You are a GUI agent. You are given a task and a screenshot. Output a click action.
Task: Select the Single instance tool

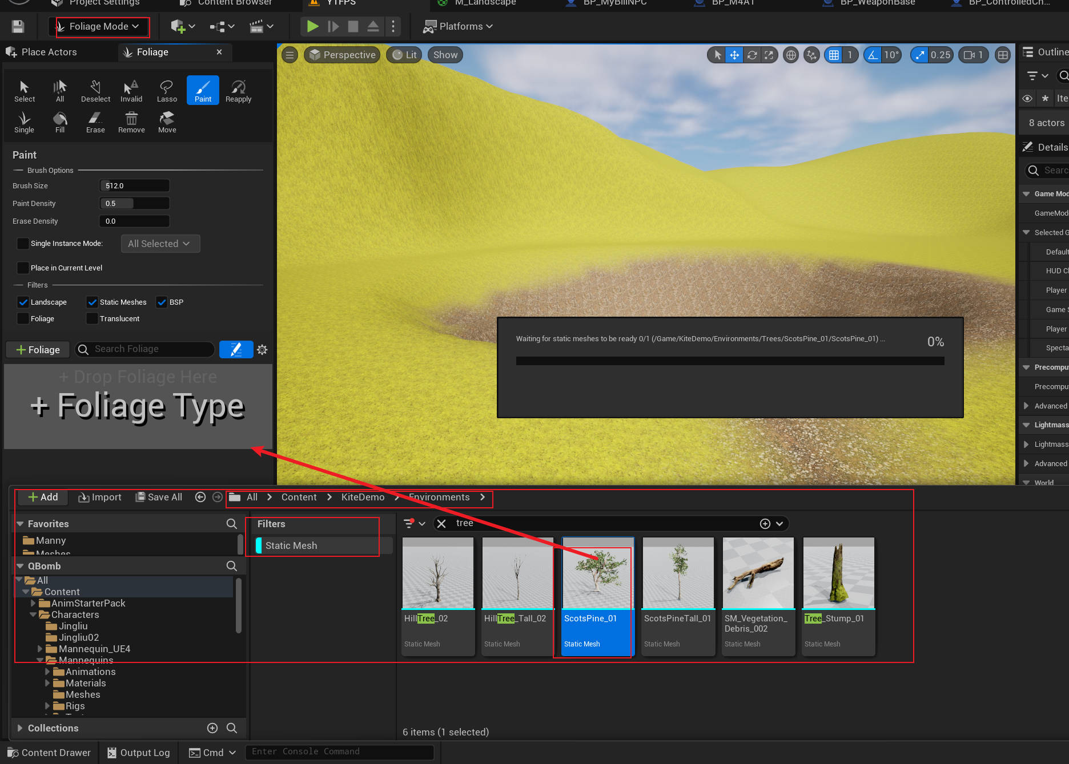[x=24, y=122]
